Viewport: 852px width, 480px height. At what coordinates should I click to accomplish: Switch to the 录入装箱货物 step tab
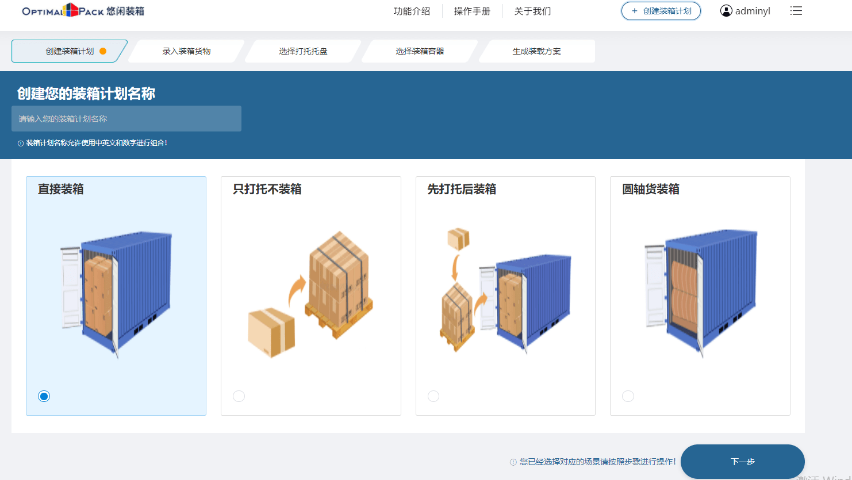click(185, 51)
